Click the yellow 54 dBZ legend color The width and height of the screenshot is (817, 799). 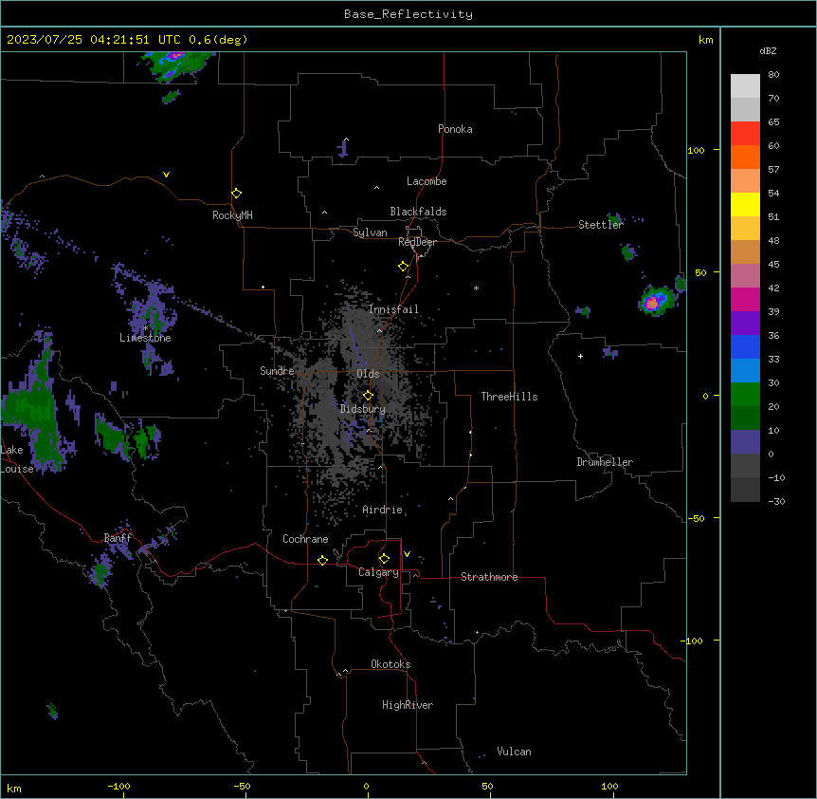pos(745,204)
